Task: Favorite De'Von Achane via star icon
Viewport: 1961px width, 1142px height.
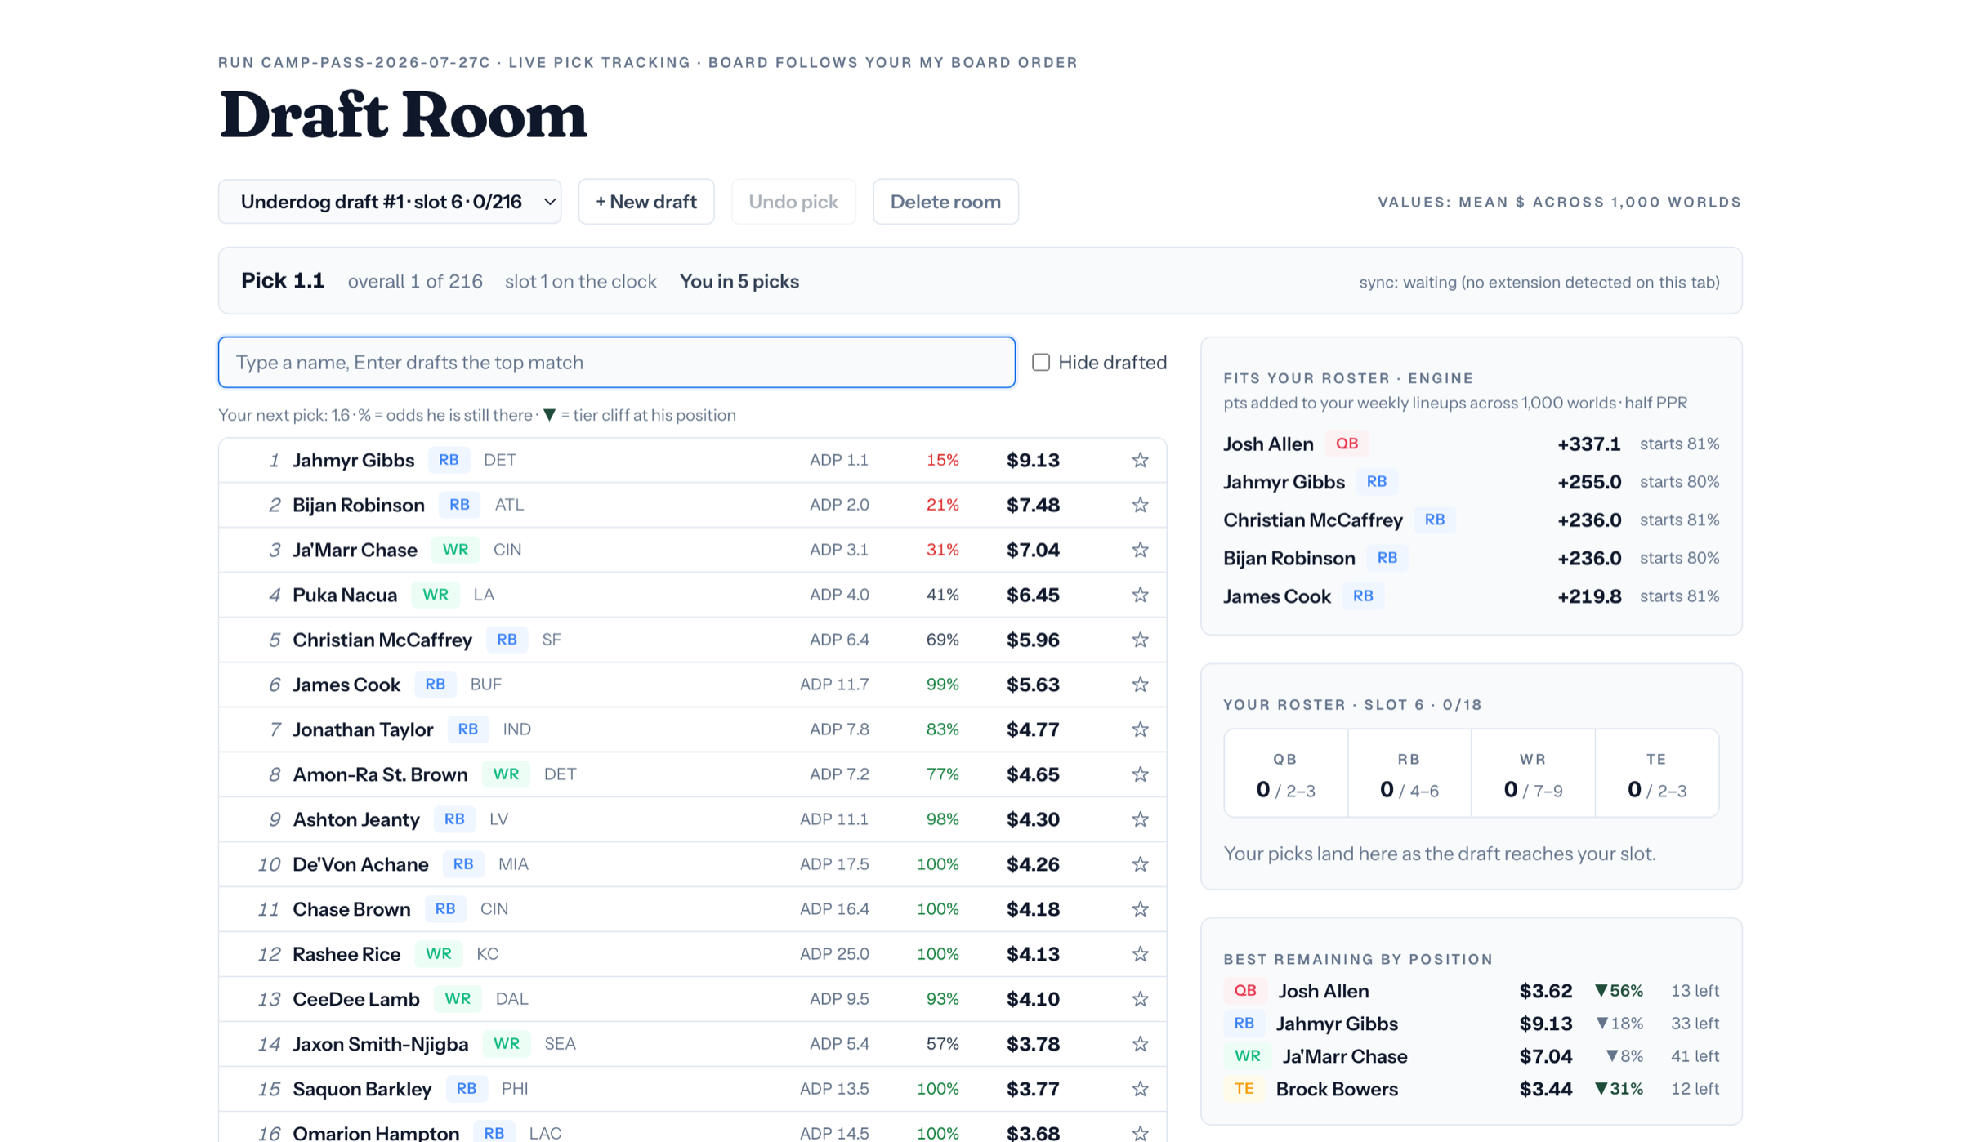Action: click(x=1140, y=864)
